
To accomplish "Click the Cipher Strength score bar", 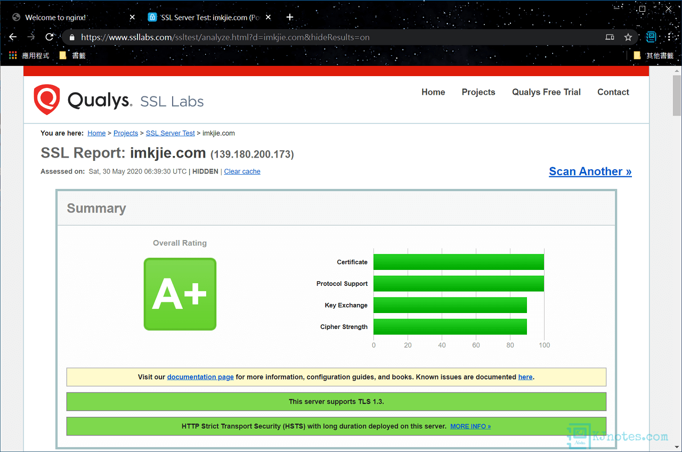I will pos(450,327).
